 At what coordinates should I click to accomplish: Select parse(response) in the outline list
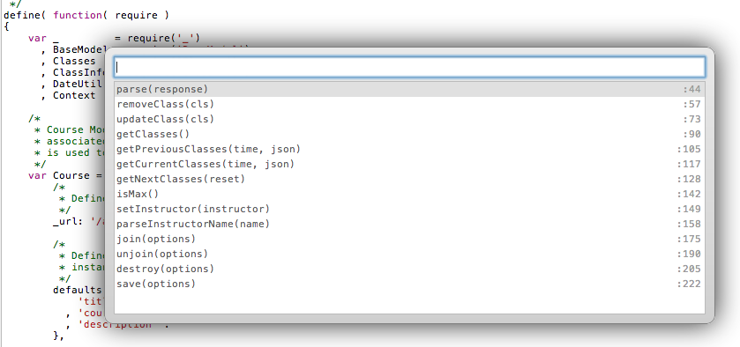tap(409, 89)
